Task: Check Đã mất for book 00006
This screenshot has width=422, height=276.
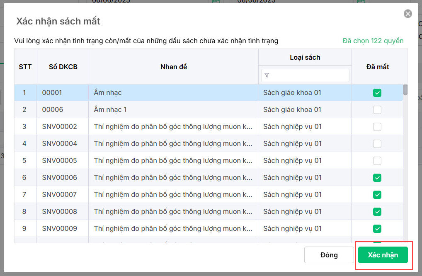Action: 377,110
